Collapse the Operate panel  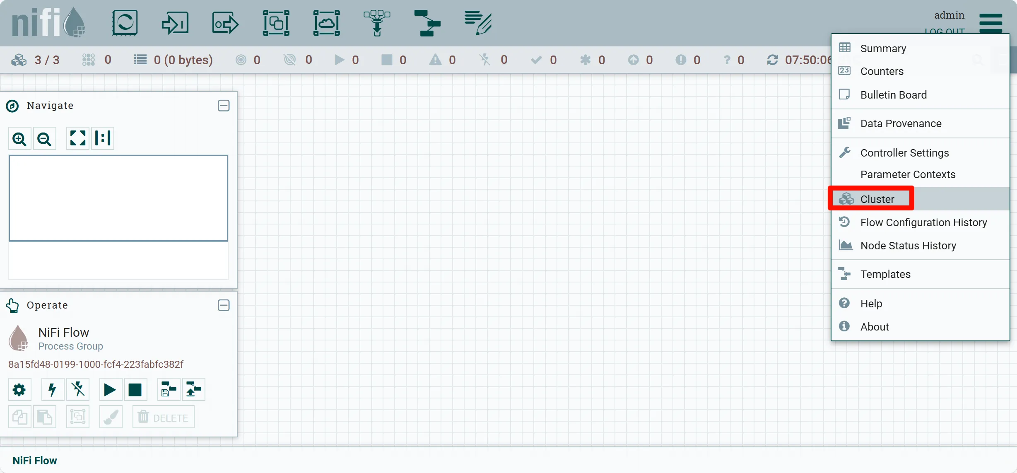coord(224,305)
